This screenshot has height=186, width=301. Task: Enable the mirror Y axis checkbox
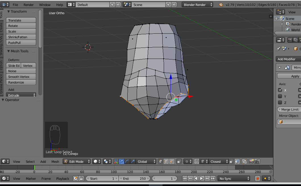pyautogui.click(x=280, y=96)
